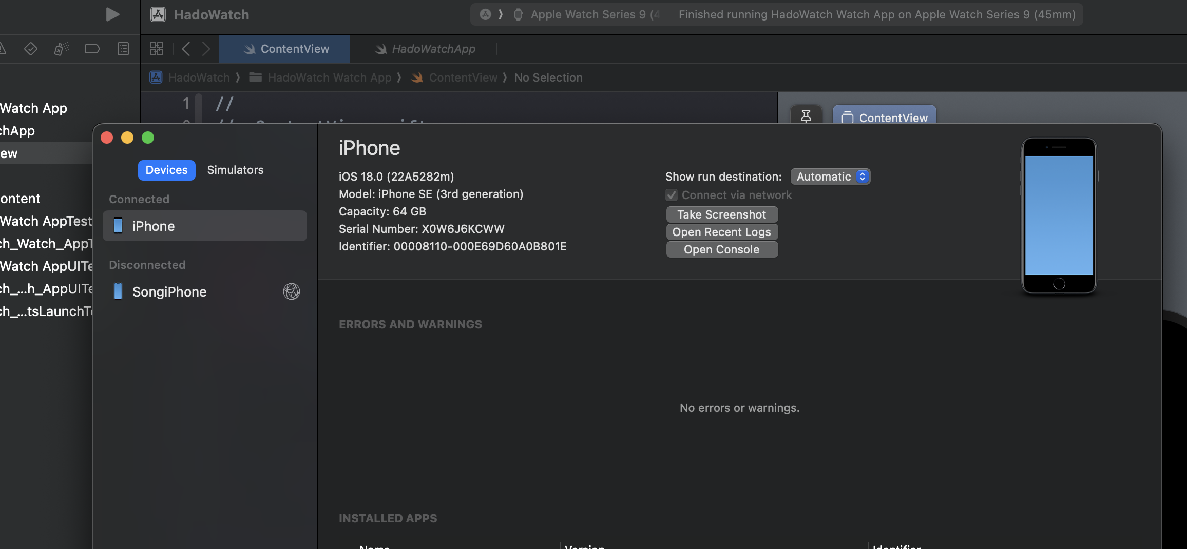This screenshot has height=549, width=1187.
Task: Click the finished running status message
Action: pos(877,14)
